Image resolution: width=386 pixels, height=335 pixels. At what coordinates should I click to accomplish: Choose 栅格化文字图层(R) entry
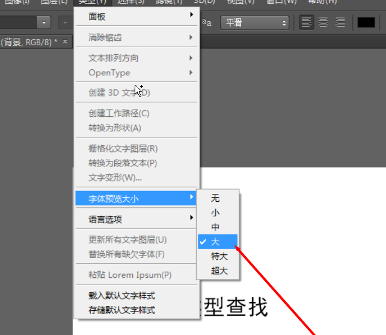coord(136,148)
